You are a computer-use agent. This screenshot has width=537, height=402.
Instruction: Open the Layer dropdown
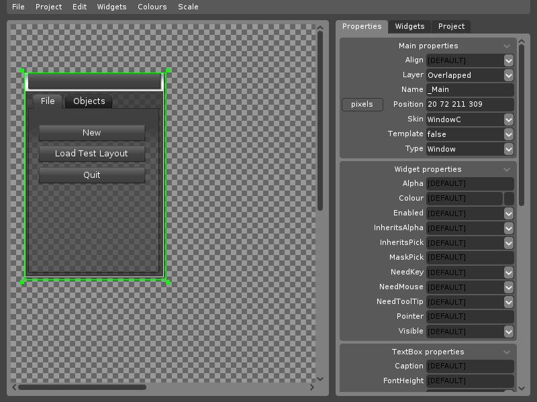[509, 75]
